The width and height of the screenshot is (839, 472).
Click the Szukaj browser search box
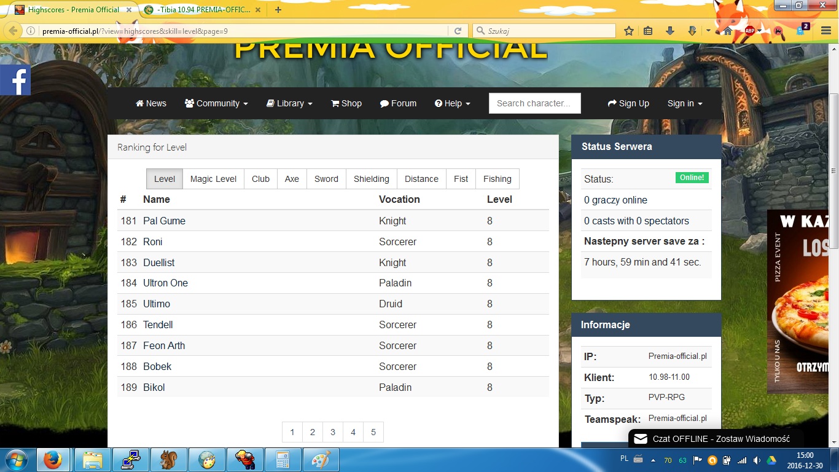544,31
